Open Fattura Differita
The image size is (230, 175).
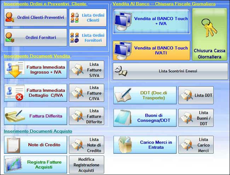(35, 116)
